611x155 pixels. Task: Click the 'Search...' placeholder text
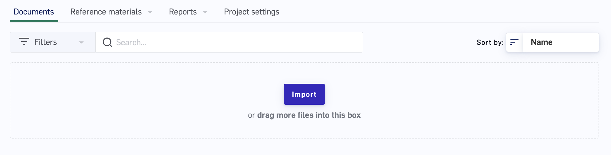pyautogui.click(x=131, y=42)
